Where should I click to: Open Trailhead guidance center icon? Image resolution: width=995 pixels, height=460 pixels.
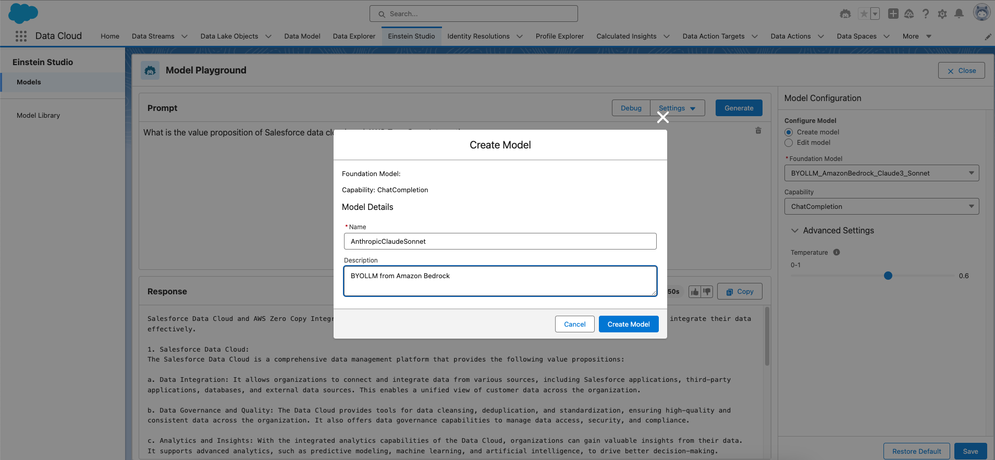(909, 14)
